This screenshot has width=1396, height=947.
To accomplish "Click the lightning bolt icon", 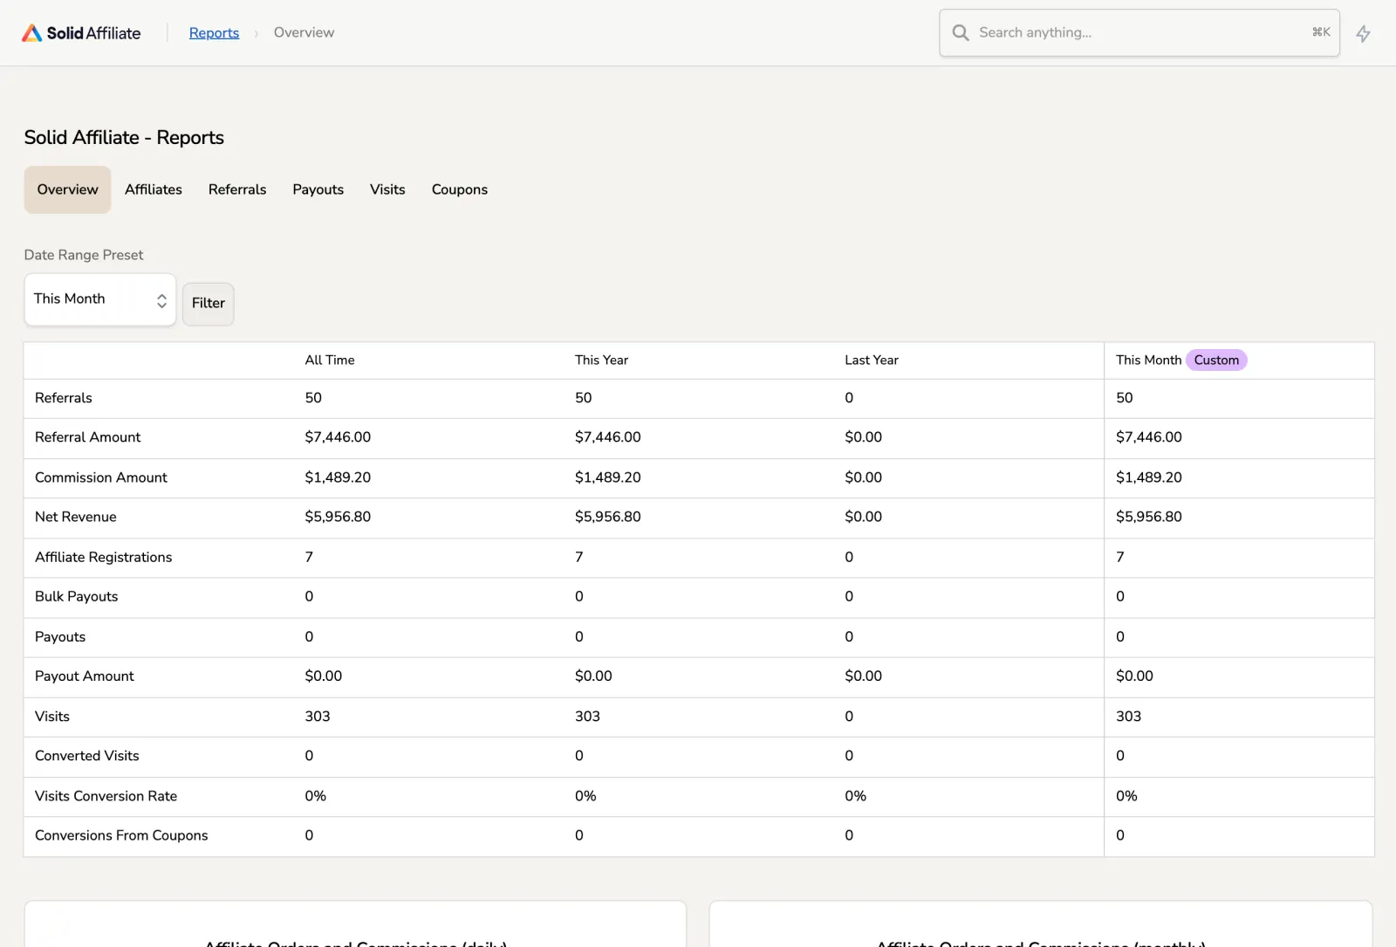I will pyautogui.click(x=1363, y=34).
